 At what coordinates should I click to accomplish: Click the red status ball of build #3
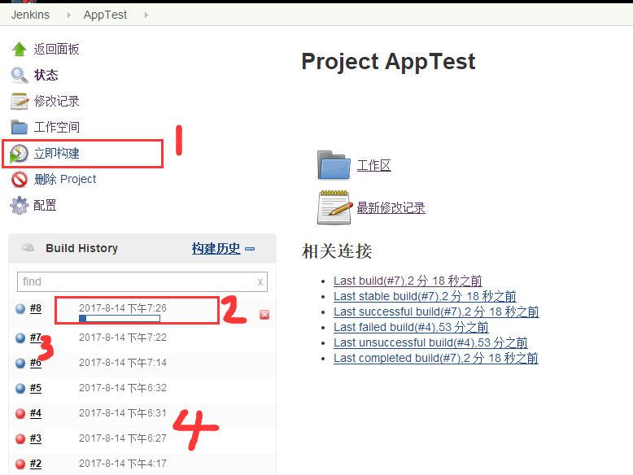tap(20, 438)
